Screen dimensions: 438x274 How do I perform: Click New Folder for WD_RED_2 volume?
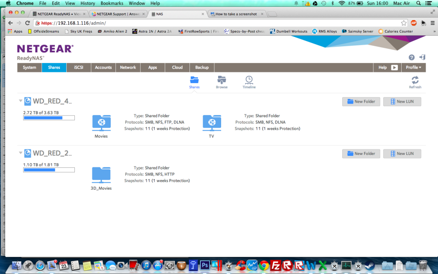[x=361, y=154]
